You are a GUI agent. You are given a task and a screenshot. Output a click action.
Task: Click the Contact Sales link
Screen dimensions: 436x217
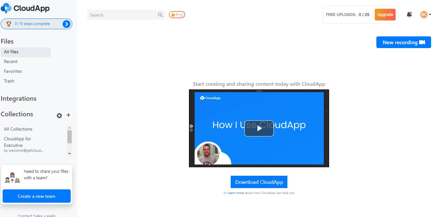pyautogui.click(x=30, y=215)
